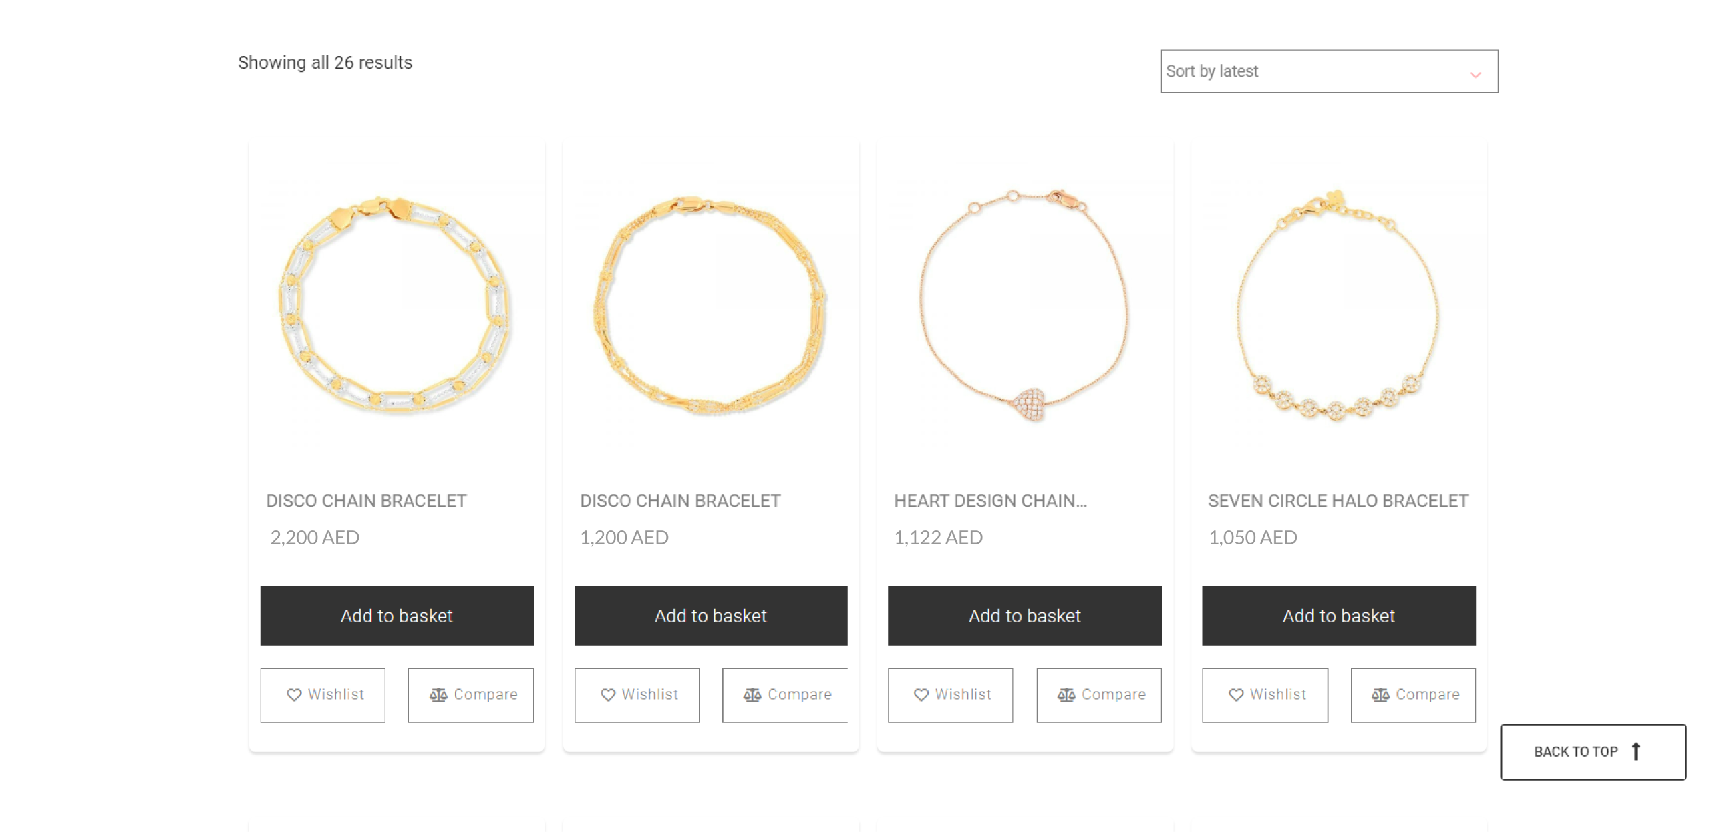View the seven circle halo bracelet image

tap(1339, 306)
